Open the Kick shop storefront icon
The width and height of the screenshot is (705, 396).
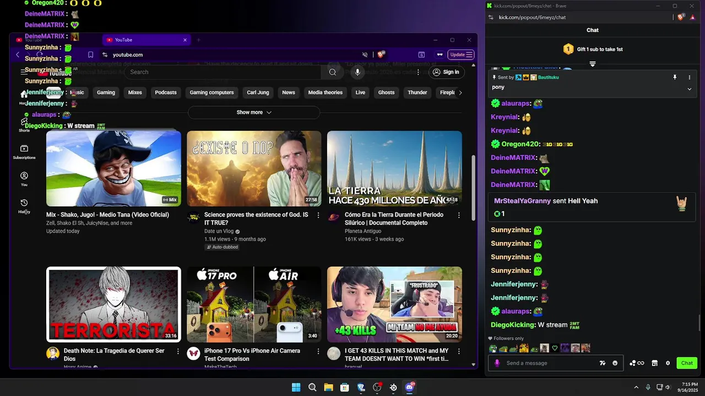click(x=654, y=363)
